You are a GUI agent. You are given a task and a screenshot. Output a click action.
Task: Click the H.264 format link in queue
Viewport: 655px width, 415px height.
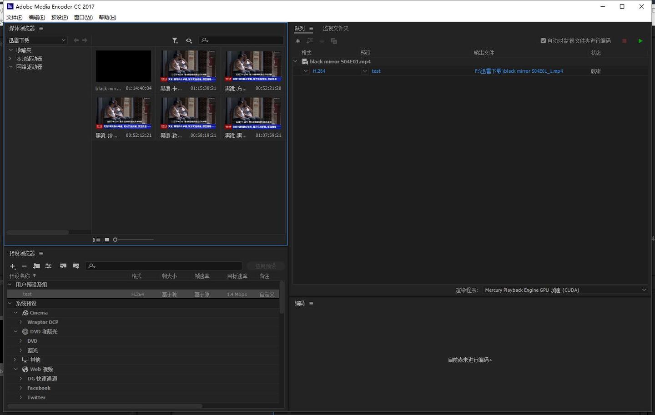click(319, 71)
